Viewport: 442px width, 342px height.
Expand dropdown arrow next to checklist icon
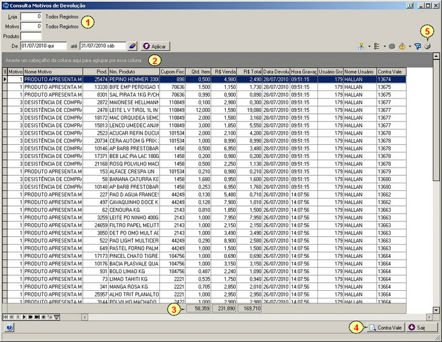[384, 47]
